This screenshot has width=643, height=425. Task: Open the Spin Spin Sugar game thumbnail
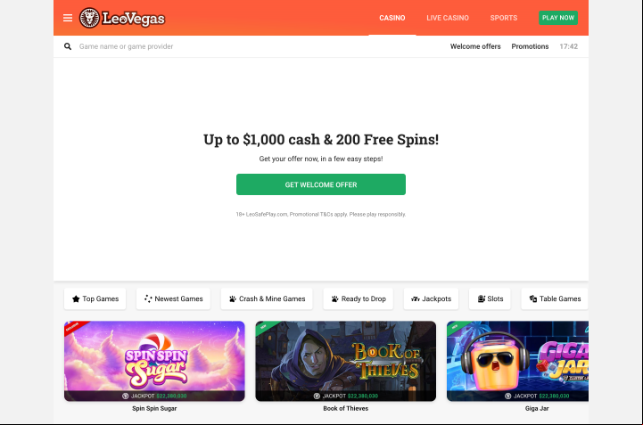click(154, 361)
